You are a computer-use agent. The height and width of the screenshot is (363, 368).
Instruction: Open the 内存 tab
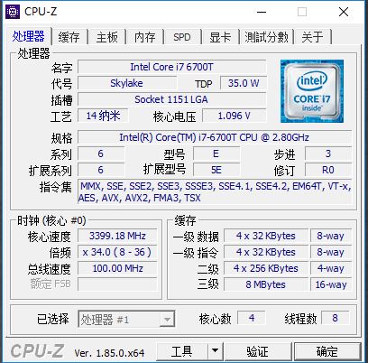tap(144, 37)
